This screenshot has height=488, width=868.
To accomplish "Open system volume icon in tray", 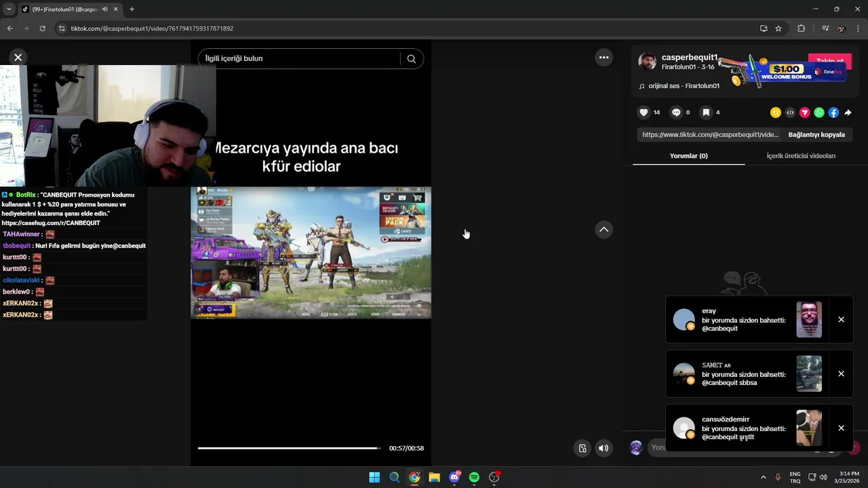I will [823, 477].
